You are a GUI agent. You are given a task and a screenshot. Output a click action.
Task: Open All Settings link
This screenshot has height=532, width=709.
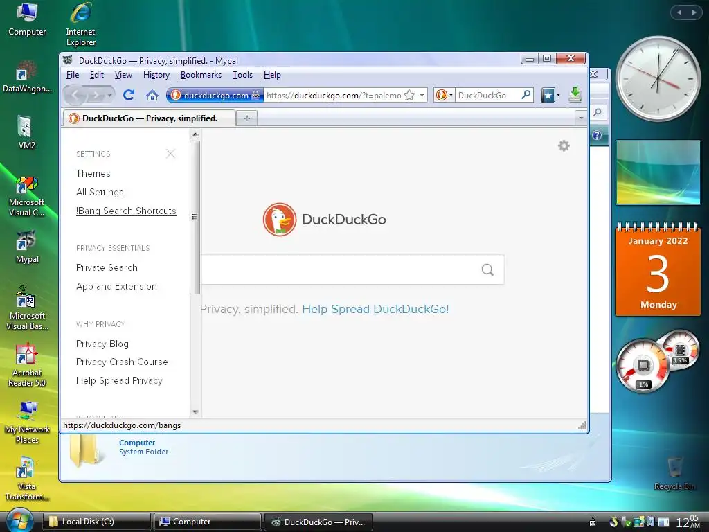point(100,192)
